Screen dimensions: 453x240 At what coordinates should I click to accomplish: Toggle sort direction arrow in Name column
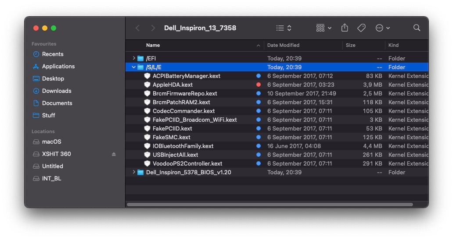coord(258,46)
